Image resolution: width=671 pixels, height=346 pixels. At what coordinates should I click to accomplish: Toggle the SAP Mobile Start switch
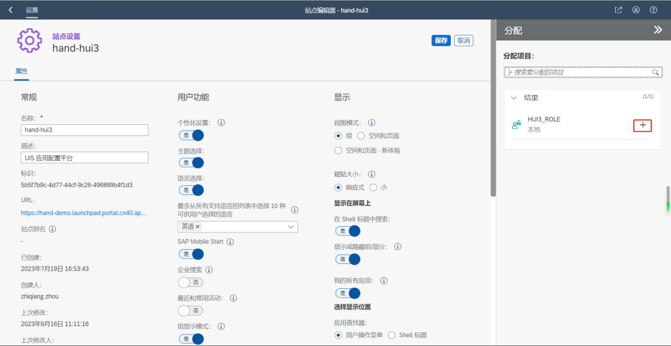coord(191,254)
